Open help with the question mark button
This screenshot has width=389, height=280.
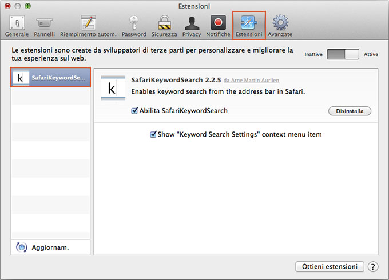(372, 267)
